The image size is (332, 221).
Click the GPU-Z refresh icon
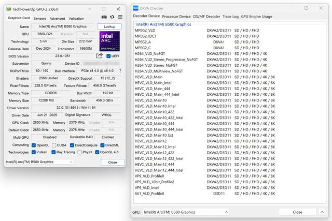(112, 17)
